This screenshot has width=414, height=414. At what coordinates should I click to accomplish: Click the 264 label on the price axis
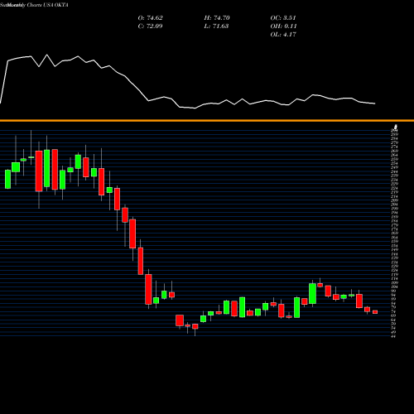pos(394,155)
